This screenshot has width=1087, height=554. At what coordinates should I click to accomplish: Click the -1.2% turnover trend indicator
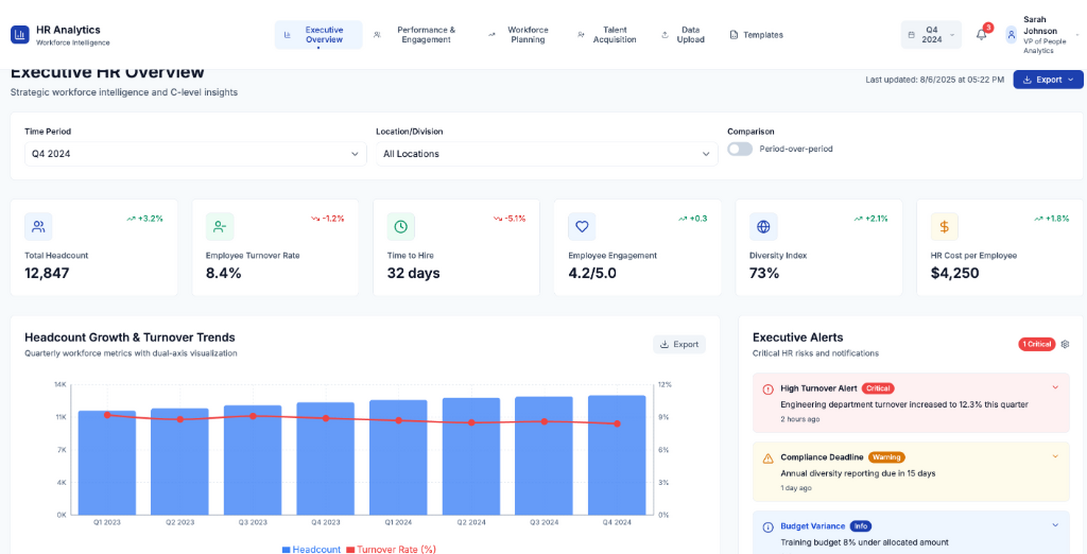(327, 219)
